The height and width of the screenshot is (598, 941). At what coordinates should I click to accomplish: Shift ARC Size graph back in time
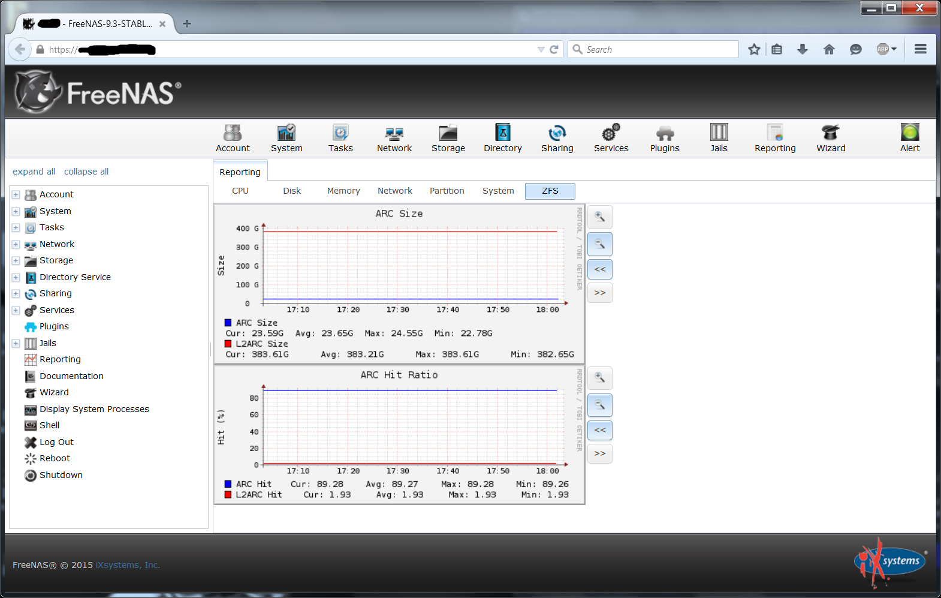[x=599, y=269]
